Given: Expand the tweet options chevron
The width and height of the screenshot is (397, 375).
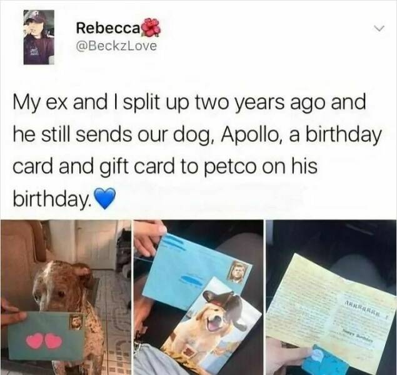Looking at the screenshot, I should (379, 27).
